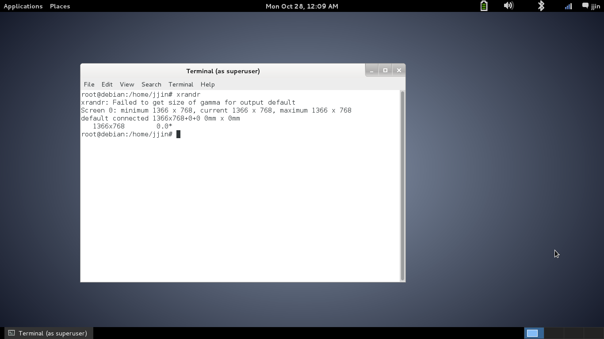Click the terminal vertical scrollbar

(402, 186)
